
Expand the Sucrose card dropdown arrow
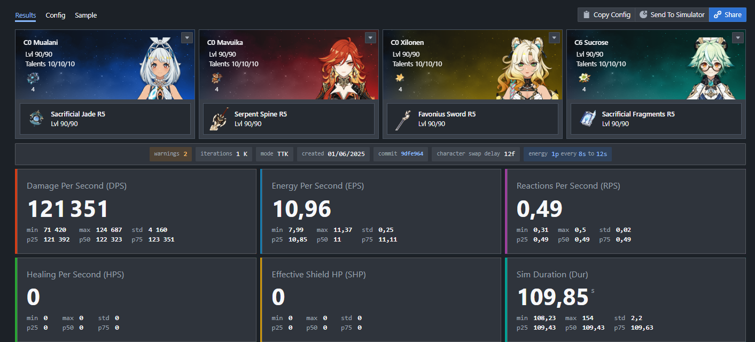tap(738, 37)
